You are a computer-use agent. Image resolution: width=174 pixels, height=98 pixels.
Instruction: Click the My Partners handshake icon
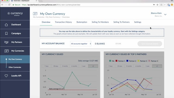tap(6, 42)
